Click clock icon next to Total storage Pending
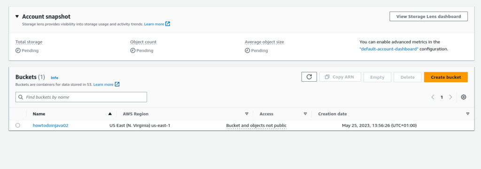The image size is (481, 169). [x=18, y=51]
